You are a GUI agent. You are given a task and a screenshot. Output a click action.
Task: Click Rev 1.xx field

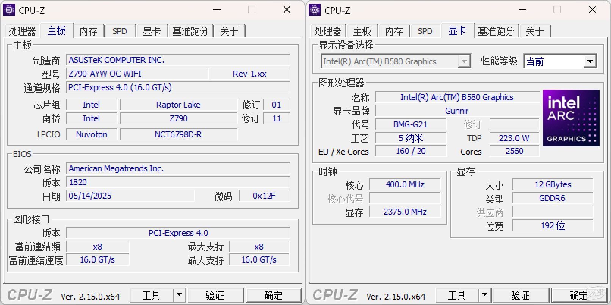pyautogui.click(x=250, y=74)
